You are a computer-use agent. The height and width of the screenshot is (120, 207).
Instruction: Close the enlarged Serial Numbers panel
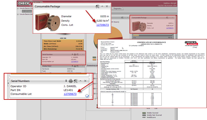coord(85,81)
